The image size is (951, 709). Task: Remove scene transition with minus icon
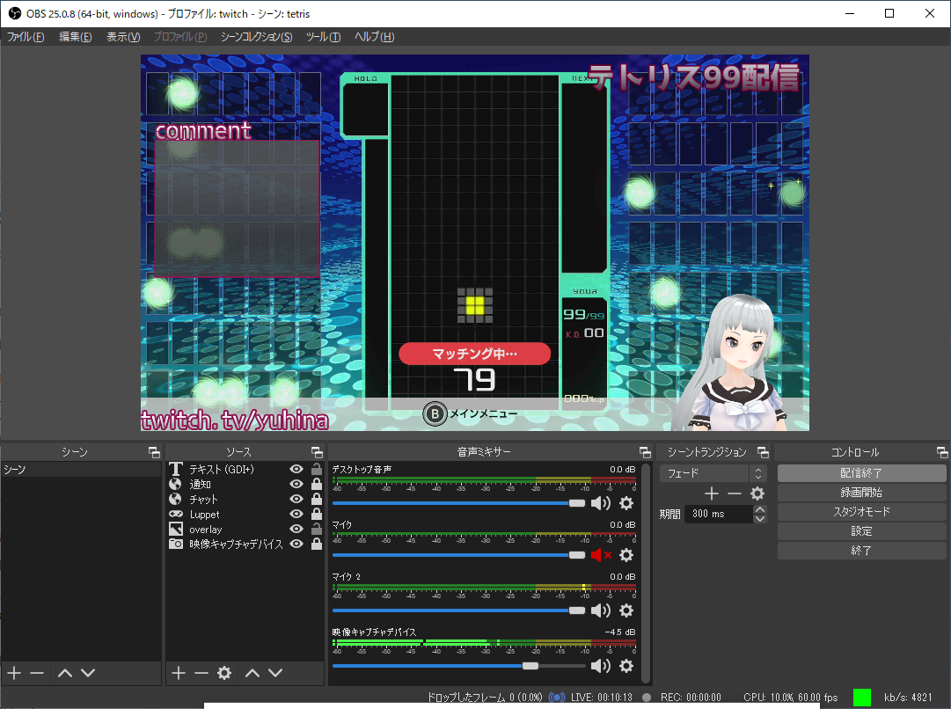point(735,493)
